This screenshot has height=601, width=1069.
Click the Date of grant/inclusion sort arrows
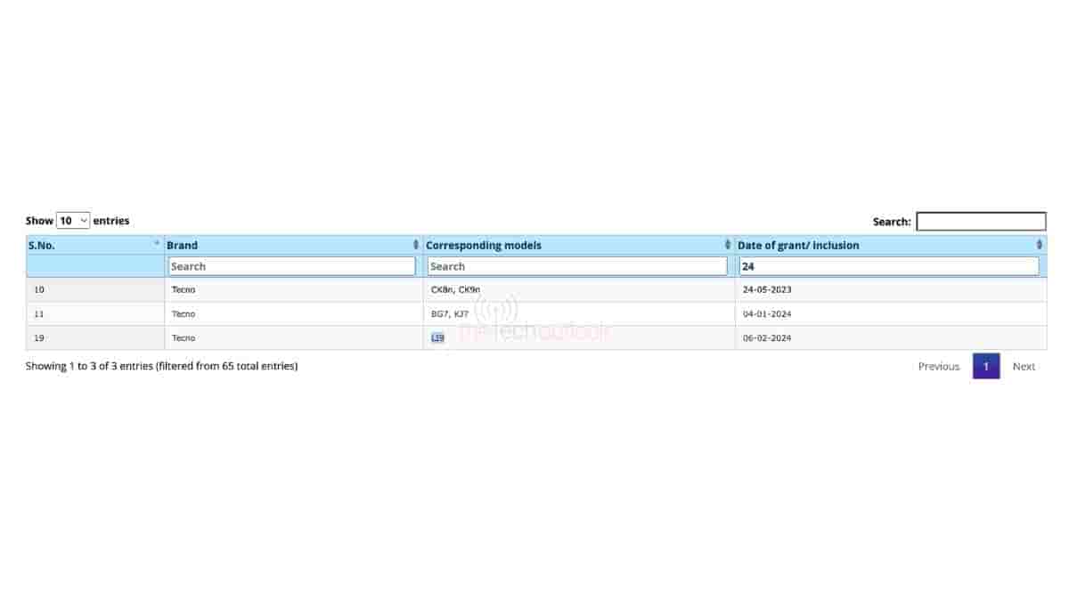click(x=1039, y=245)
